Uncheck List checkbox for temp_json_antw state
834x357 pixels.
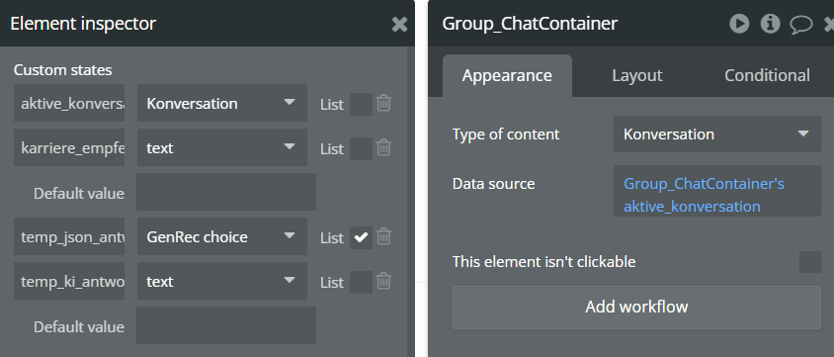361,237
